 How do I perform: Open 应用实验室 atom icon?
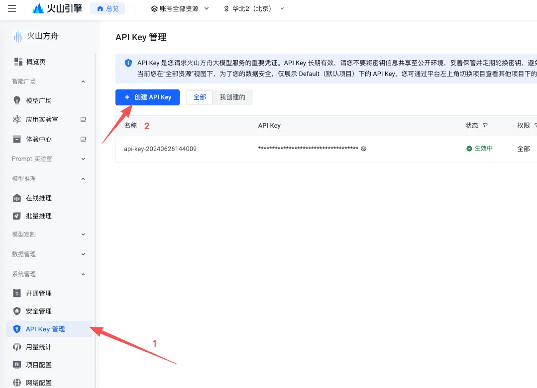click(x=17, y=119)
